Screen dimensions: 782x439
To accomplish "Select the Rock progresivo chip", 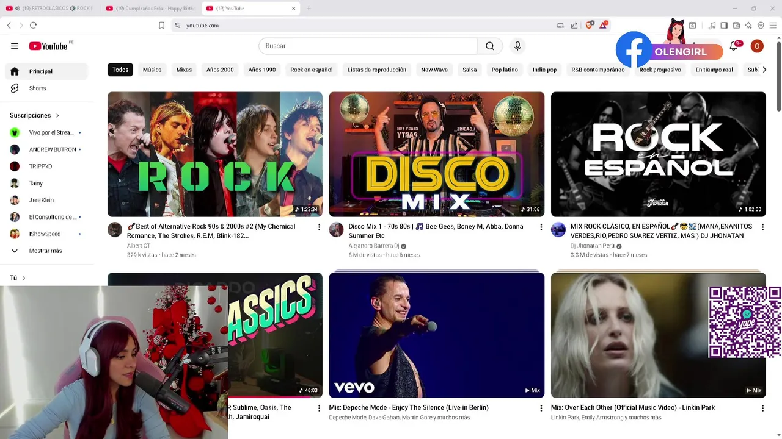I will (660, 70).
